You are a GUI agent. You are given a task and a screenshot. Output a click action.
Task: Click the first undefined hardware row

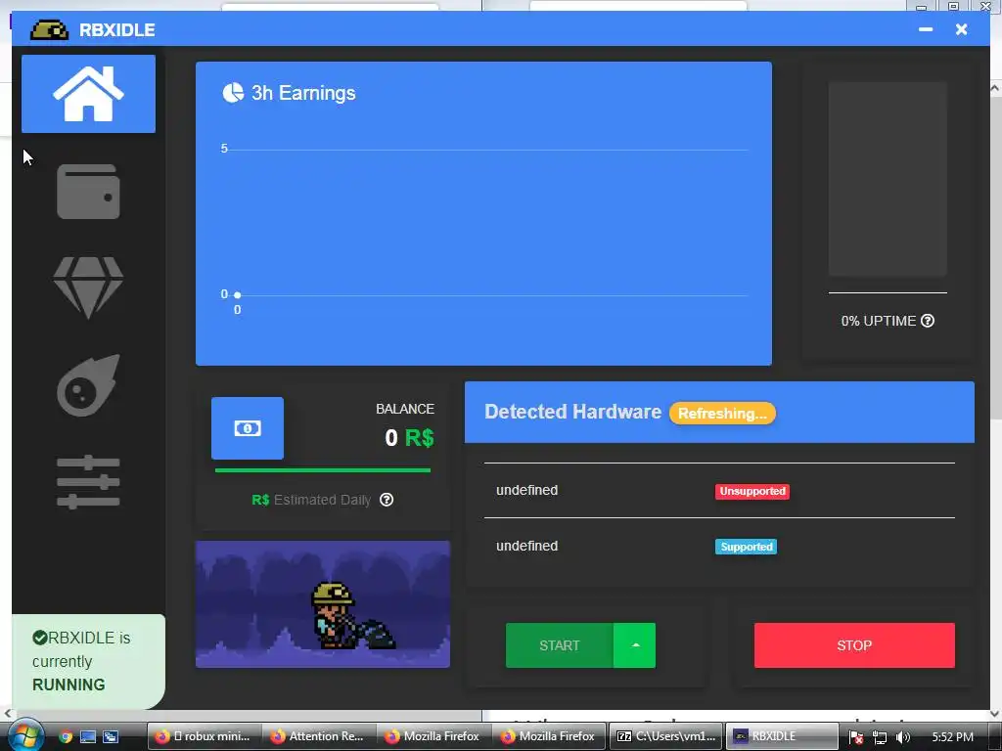click(x=719, y=491)
